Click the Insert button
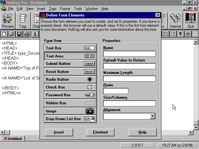Screen dimensions: 199x149 [x=59, y=132]
